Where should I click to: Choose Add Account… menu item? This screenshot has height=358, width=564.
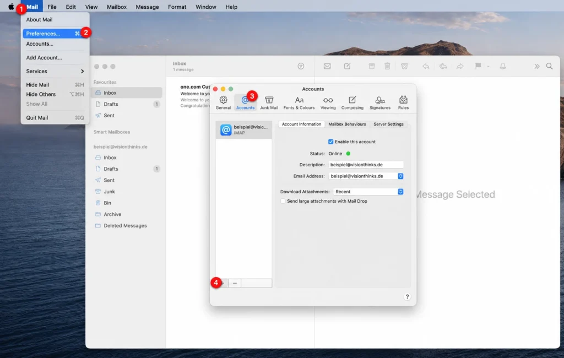55,58
